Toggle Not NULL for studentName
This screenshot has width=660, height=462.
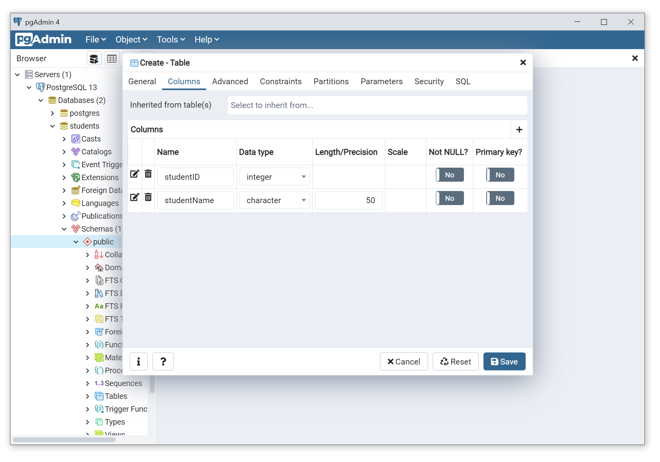(x=450, y=198)
